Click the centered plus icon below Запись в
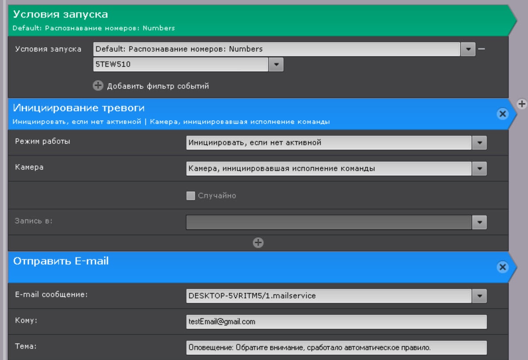This screenshot has height=360, width=528. click(258, 242)
